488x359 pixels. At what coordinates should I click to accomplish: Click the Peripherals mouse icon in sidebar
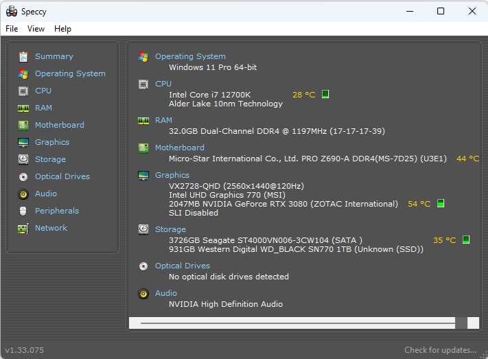[23, 211]
